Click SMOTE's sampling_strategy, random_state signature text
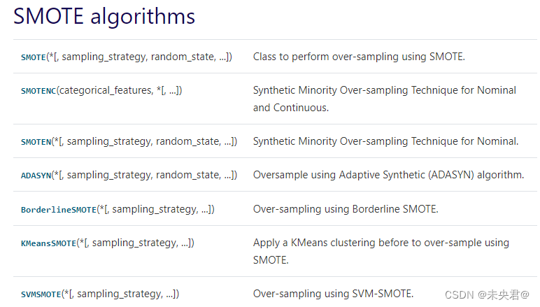 click(139, 57)
